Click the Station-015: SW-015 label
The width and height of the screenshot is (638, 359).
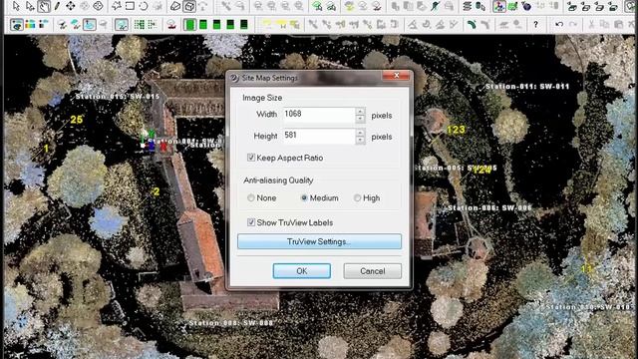pos(118,97)
